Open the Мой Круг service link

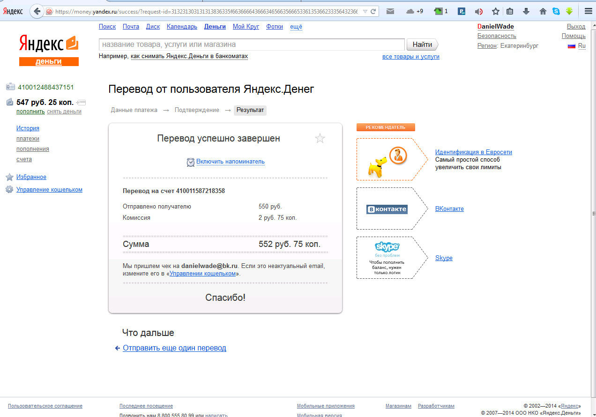click(x=246, y=27)
